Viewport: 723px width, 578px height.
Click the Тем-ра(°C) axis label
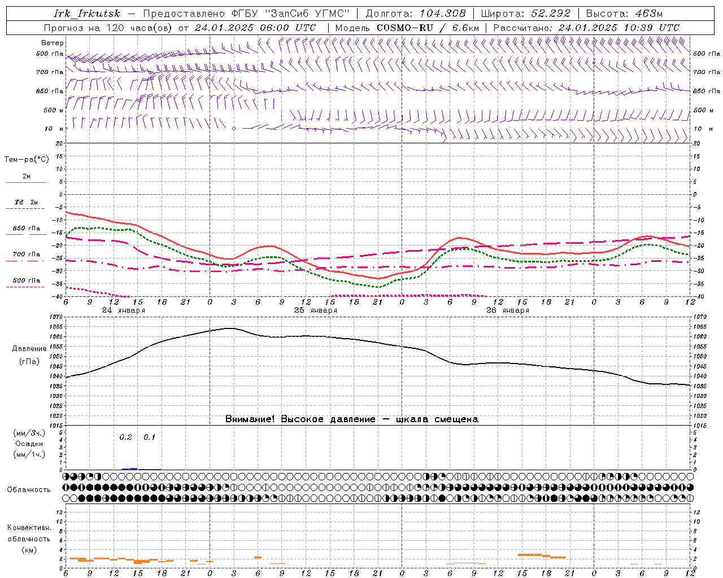point(27,160)
